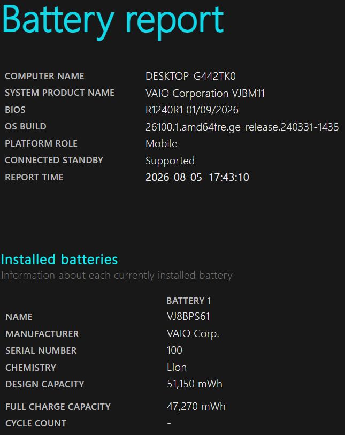Click the full charge capacity 47,270 mWh

(196, 407)
